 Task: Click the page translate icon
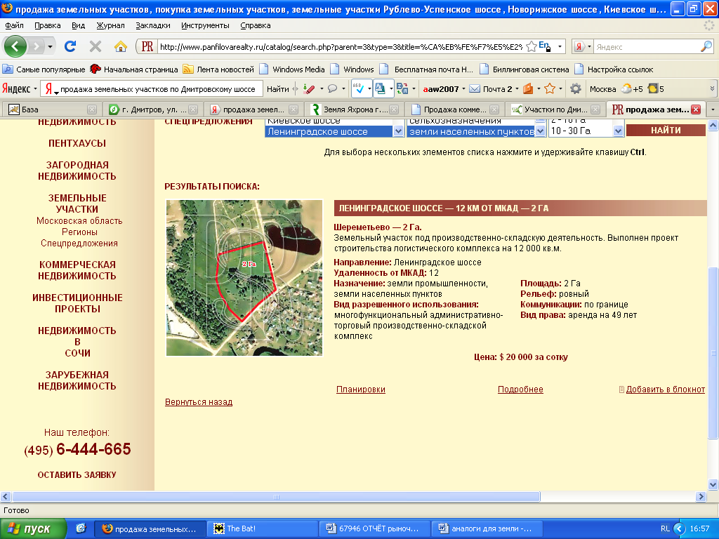pos(380,89)
